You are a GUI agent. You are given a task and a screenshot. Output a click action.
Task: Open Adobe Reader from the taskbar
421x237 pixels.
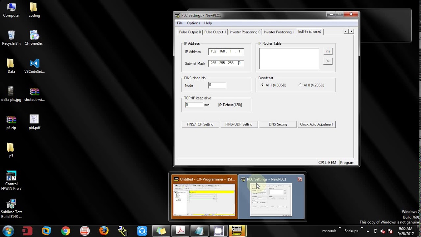click(x=180, y=231)
